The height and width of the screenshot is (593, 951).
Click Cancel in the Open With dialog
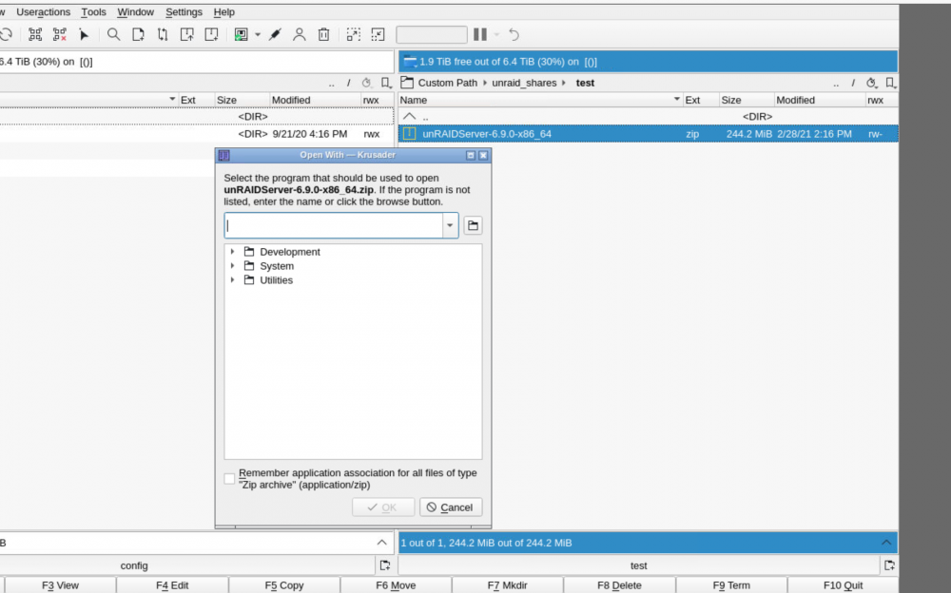(451, 507)
